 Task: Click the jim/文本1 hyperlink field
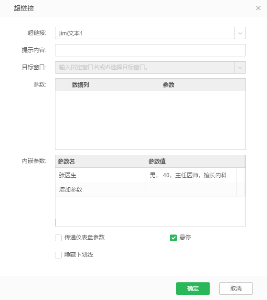pyautogui.click(x=145, y=33)
